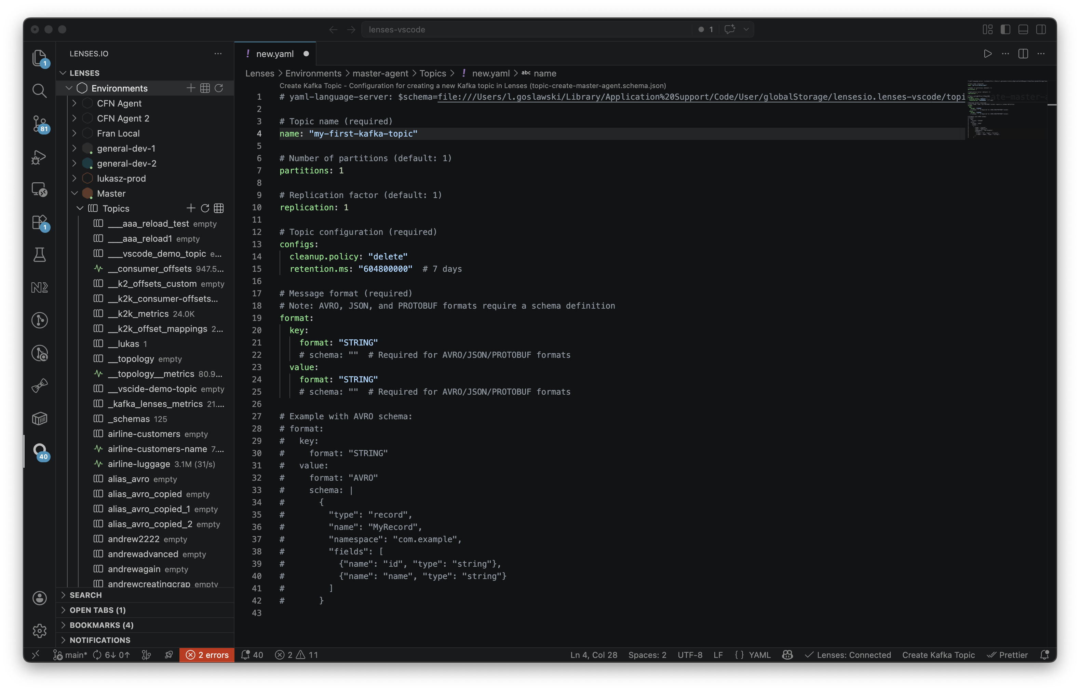The height and width of the screenshot is (691, 1080).
Task: Open the Testing flask view
Action: (40, 255)
